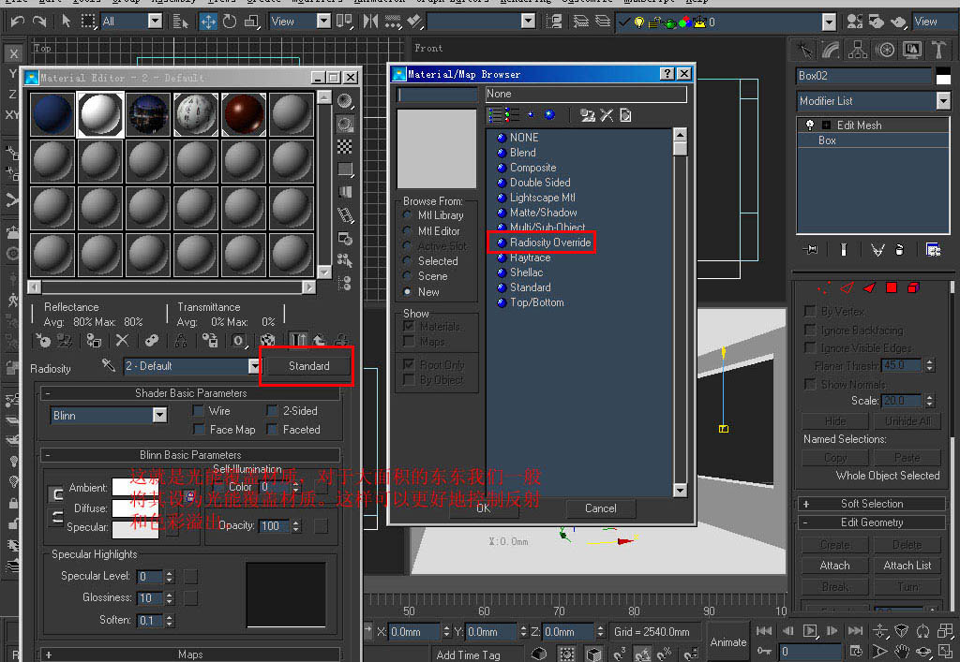Check the Face Map option
Image resolution: width=960 pixels, height=662 pixels.
(199, 430)
